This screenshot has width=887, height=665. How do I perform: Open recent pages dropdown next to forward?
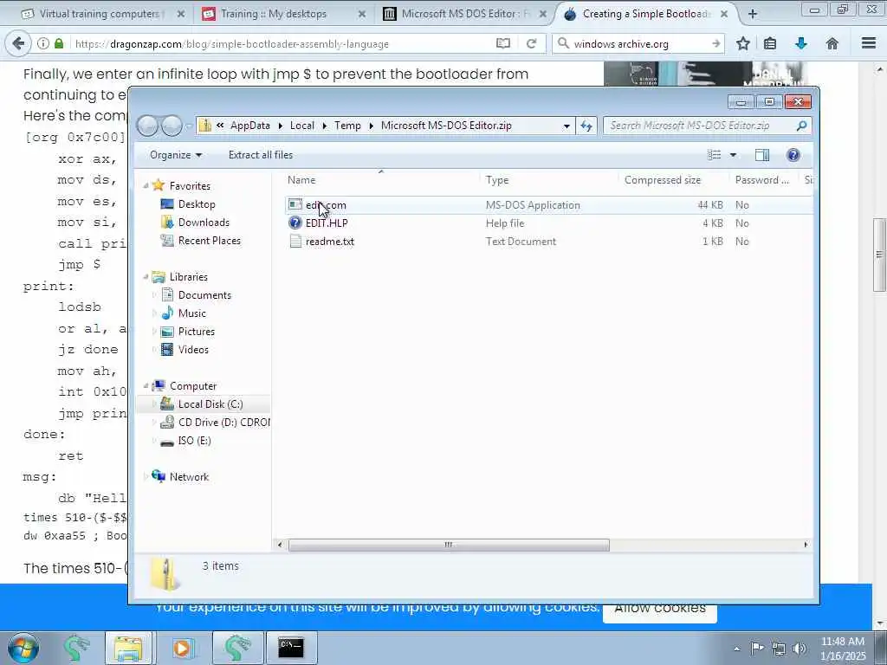[x=188, y=126]
